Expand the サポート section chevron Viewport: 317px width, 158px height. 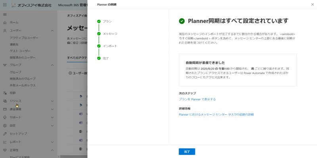click(x=52, y=118)
